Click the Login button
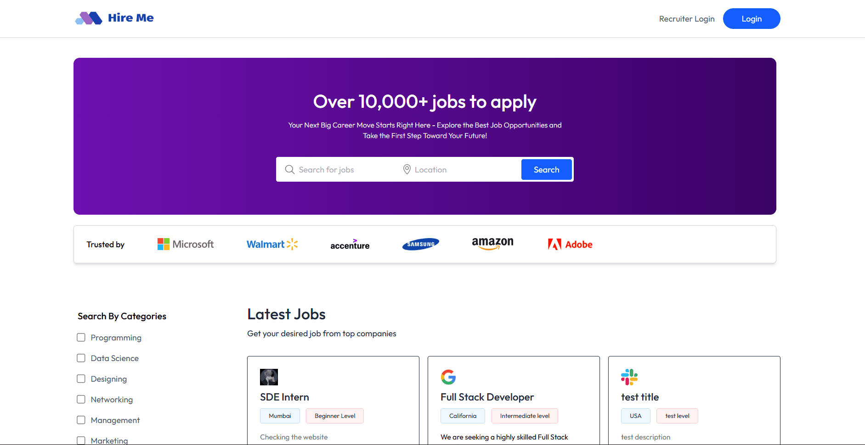This screenshot has height=445, width=865. click(751, 18)
